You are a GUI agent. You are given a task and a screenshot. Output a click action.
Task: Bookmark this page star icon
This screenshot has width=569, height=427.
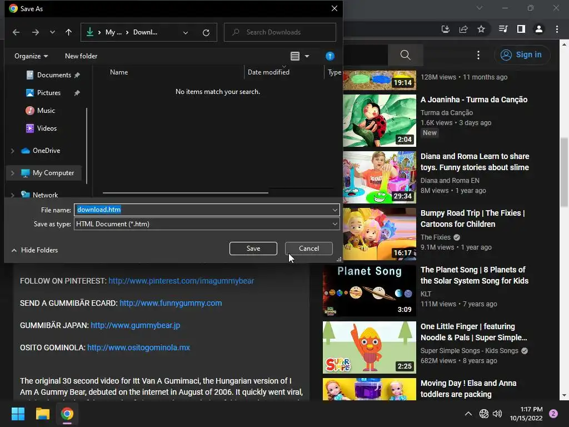click(481, 29)
